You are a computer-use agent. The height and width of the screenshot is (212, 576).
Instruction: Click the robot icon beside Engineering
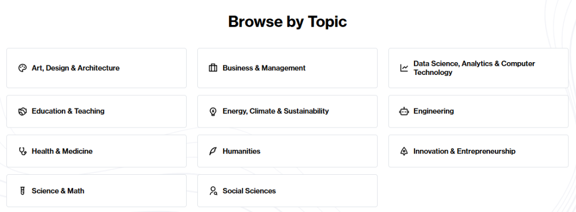click(x=404, y=111)
